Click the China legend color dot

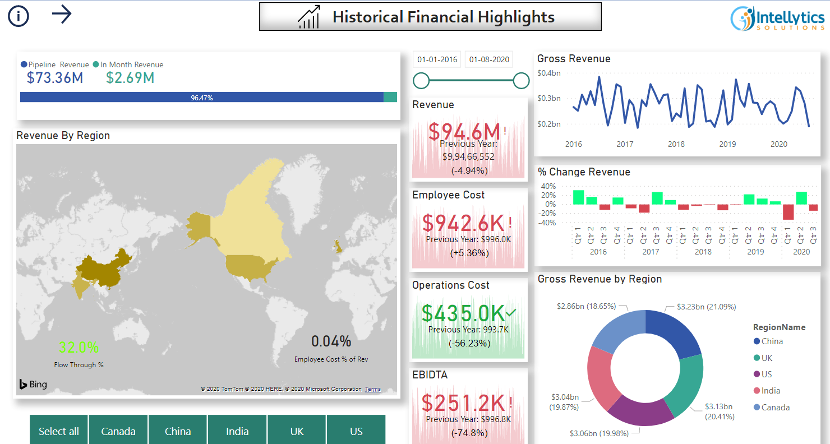pyautogui.click(x=757, y=341)
